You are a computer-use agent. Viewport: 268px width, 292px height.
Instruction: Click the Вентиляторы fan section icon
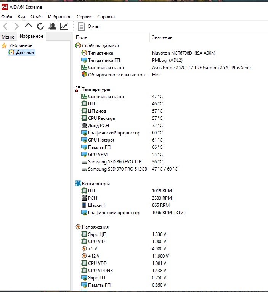pos(78,184)
